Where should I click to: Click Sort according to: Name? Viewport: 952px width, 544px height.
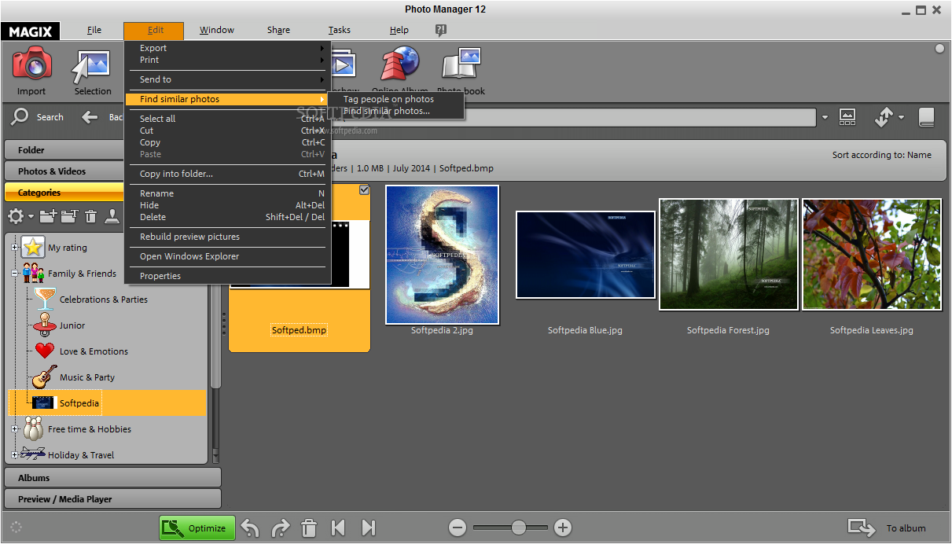click(881, 155)
